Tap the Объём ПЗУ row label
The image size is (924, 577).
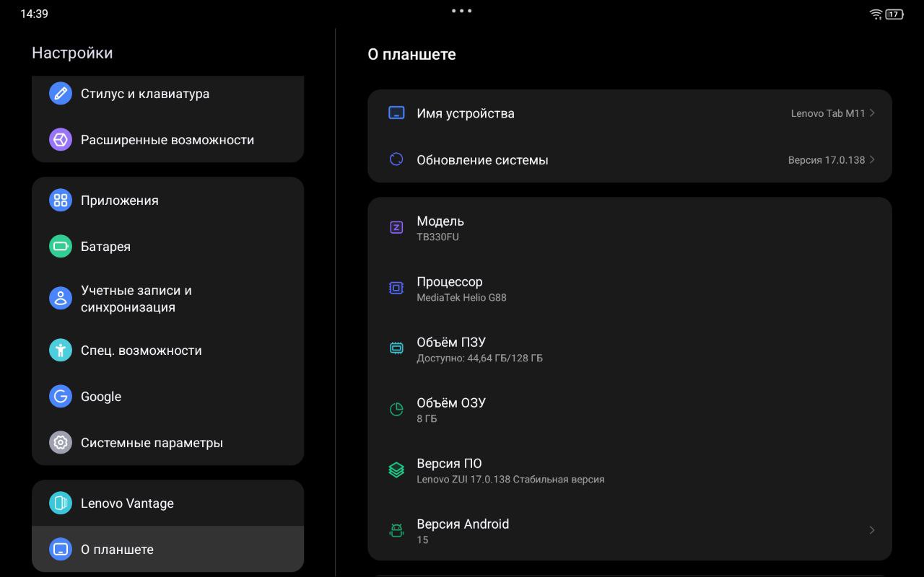(x=451, y=342)
